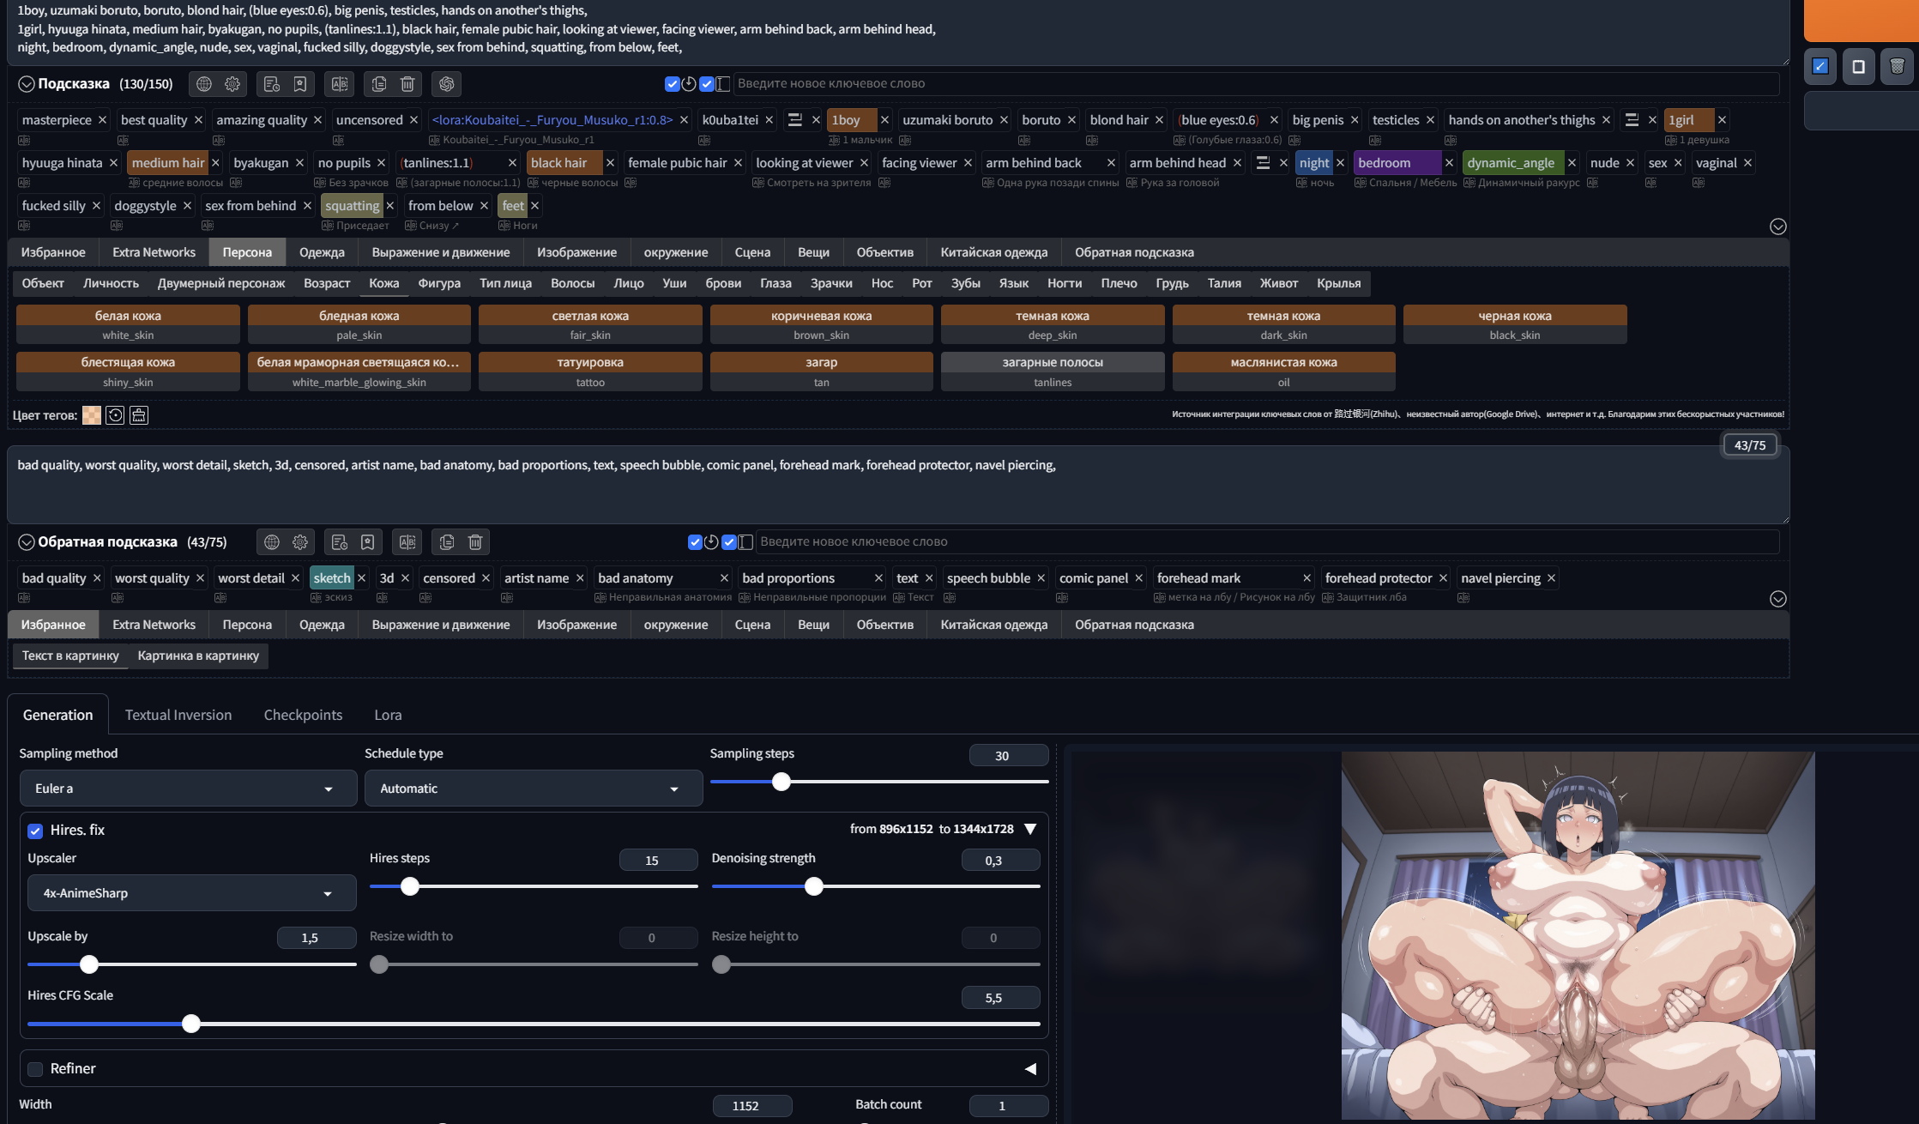Click inside the negative prompt text area

[898, 485]
